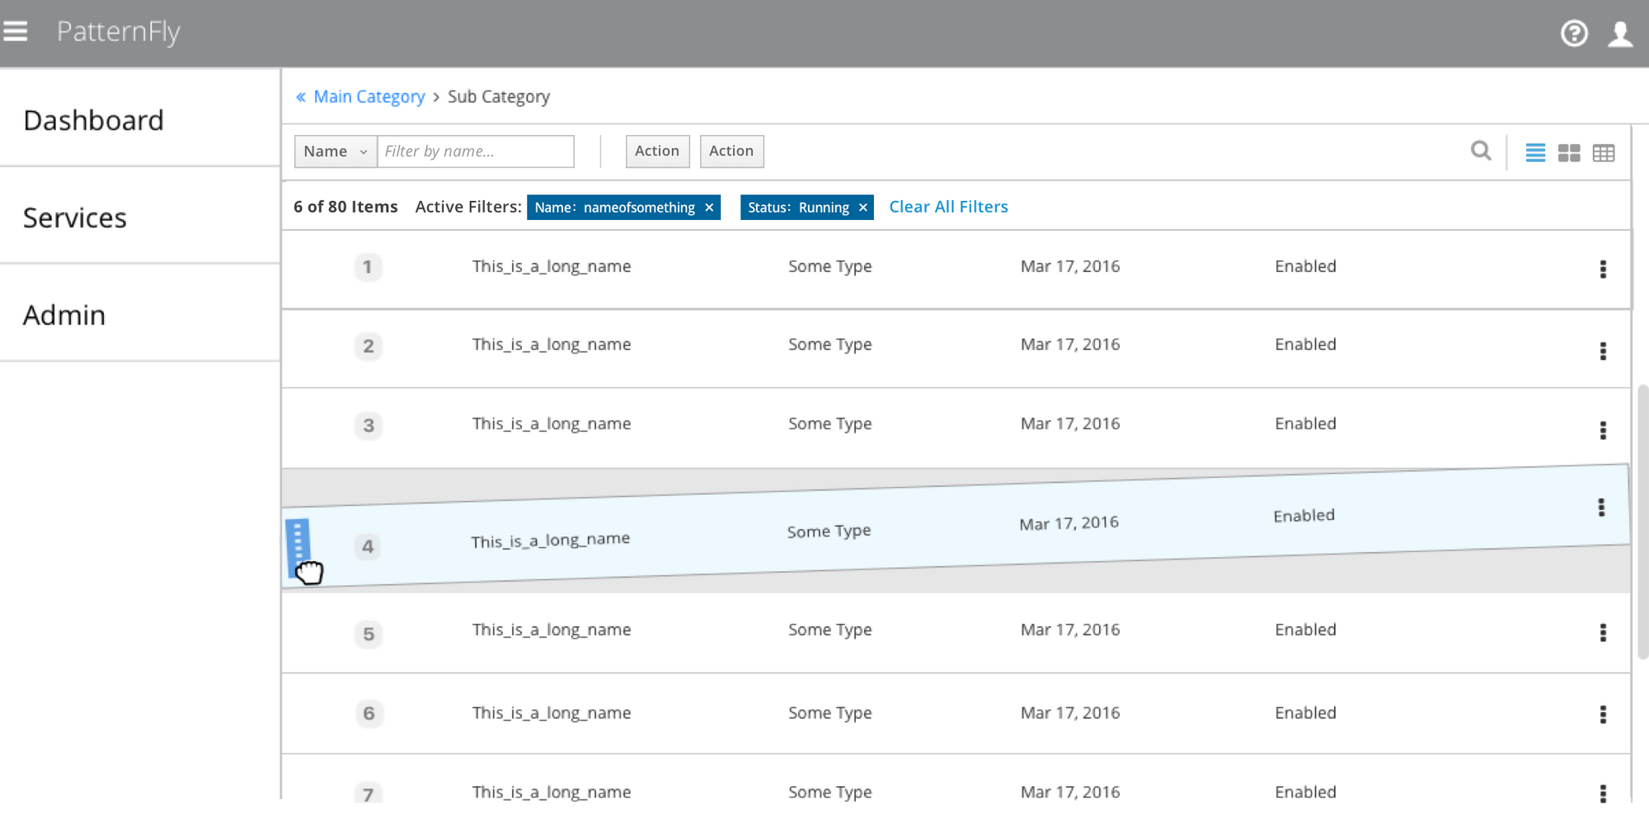Screen dimensions: 1649x819
Task: Click the search magnifier icon
Action: (x=1481, y=151)
